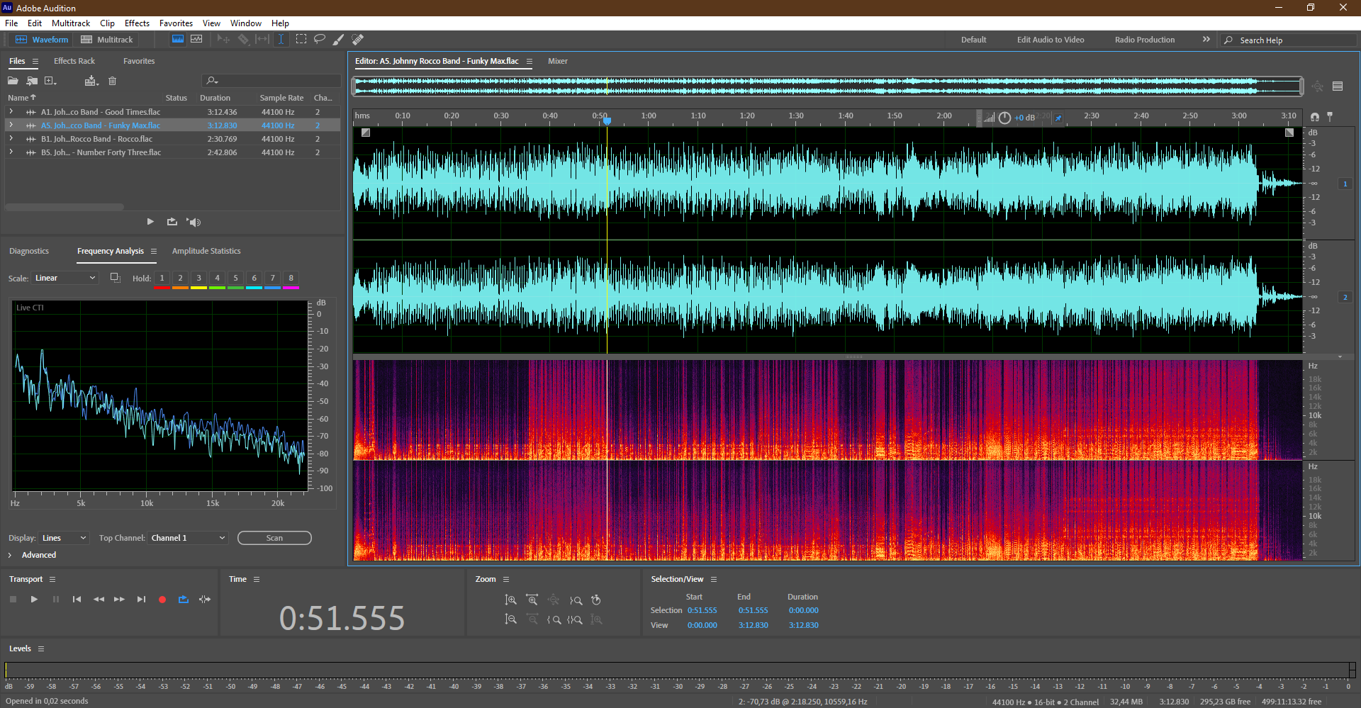Toggle channel 1 enable button
This screenshot has height=708, width=1361.
(1345, 184)
